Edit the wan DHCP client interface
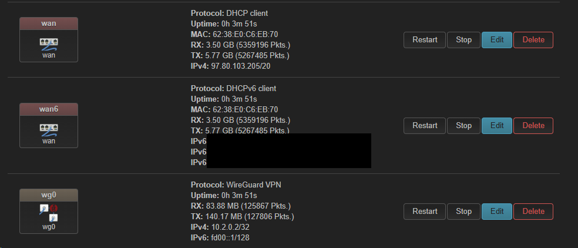The width and height of the screenshot is (578, 248). [496, 40]
